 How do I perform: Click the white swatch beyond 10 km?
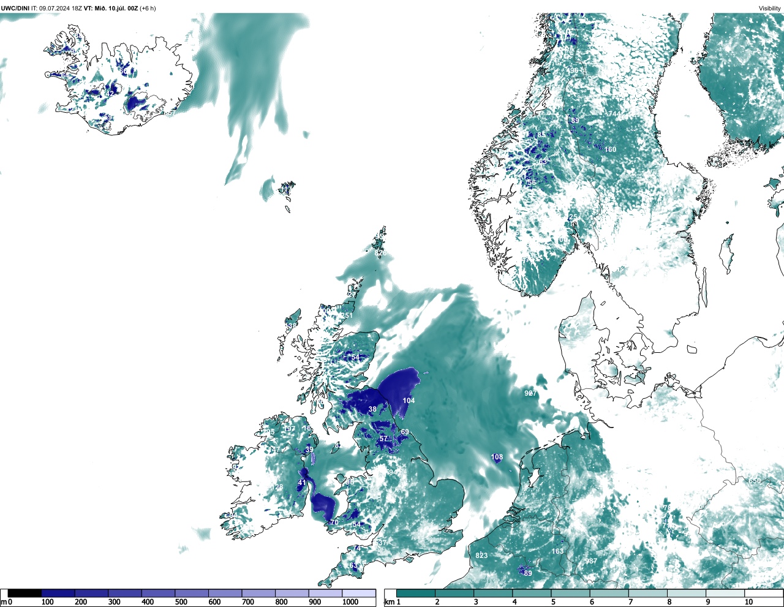point(764,593)
